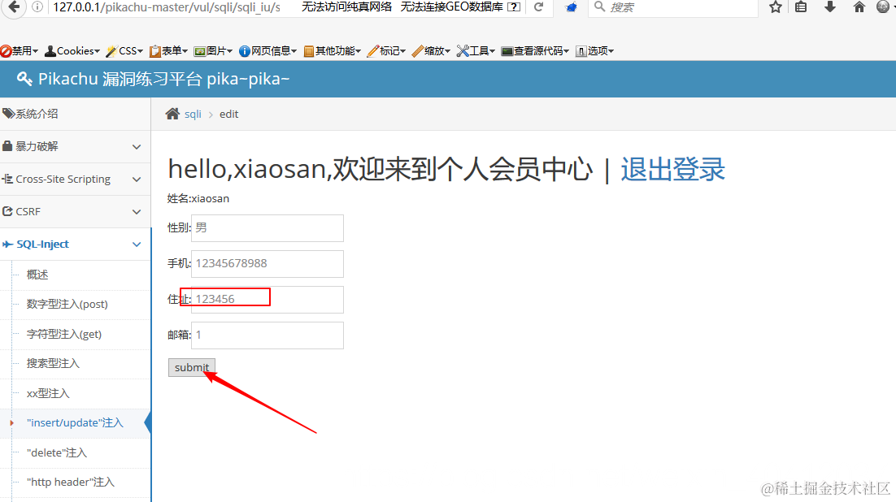Collapse the SQL-Inject sidebar section
This screenshot has height=502, width=896.
(x=75, y=244)
